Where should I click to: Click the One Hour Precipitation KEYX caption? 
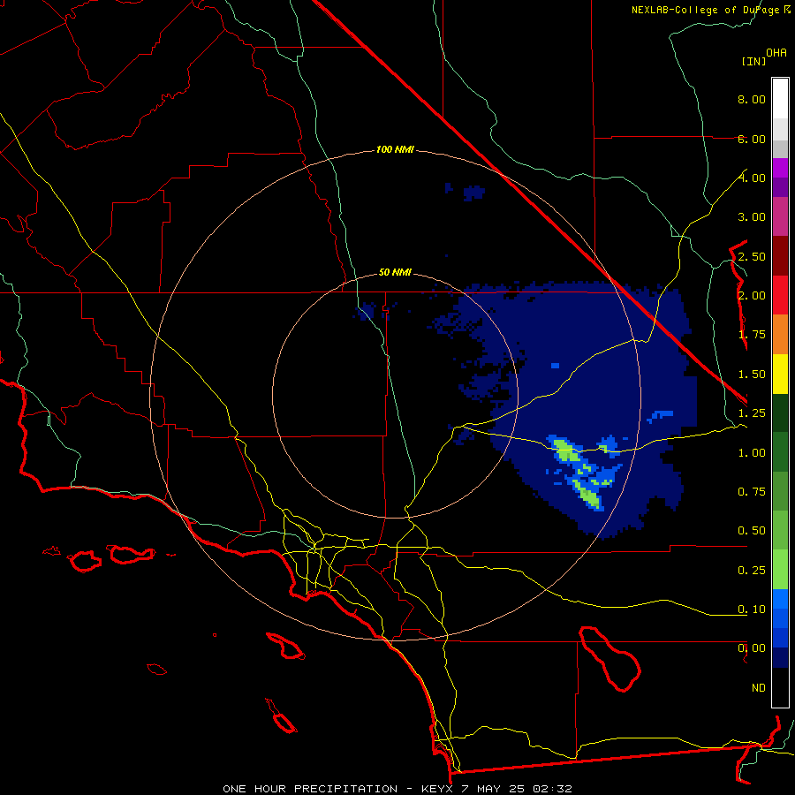point(397,789)
